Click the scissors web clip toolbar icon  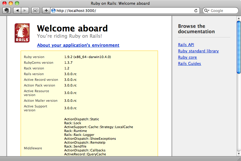[36, 11]
